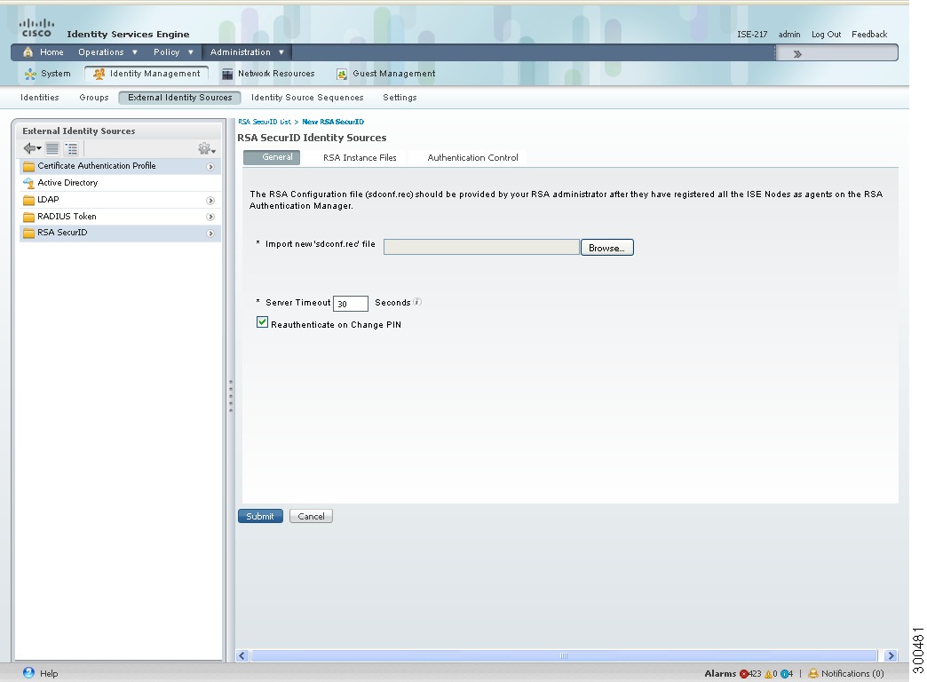Click the Server Timeout info icon

tap(417, 302)
